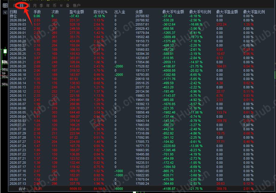This screenshot has height=193, width=276.
Task: Click the 百分比% column header
Action: coord(100,12)
